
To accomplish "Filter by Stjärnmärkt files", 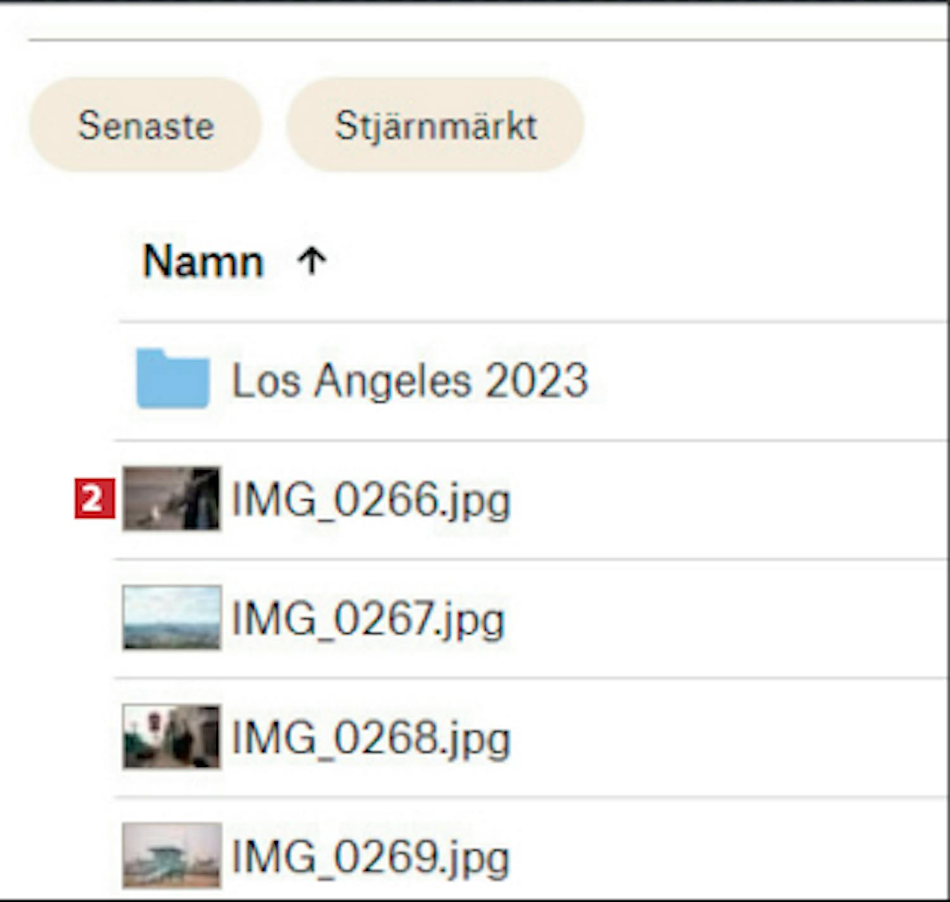I will 435,125.
